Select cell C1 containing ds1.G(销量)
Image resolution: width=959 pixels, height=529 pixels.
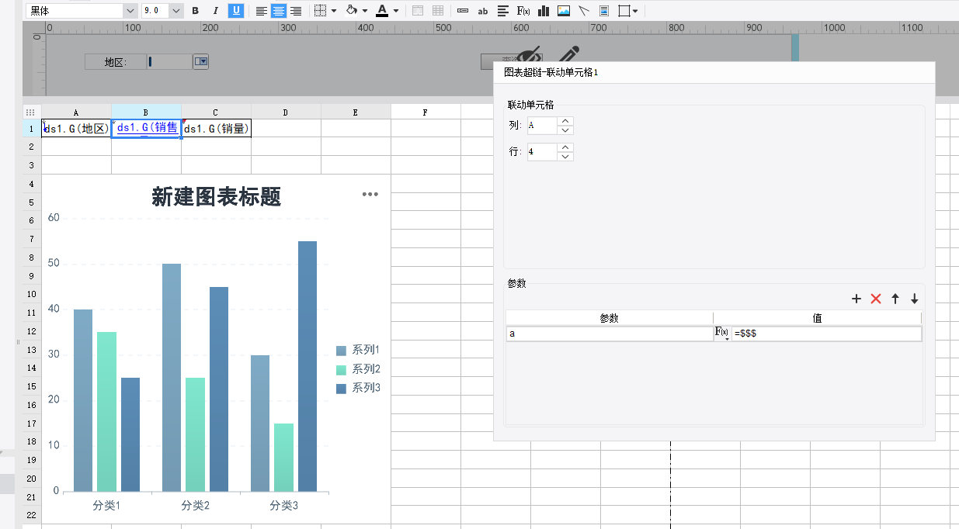tap(216, 129)
